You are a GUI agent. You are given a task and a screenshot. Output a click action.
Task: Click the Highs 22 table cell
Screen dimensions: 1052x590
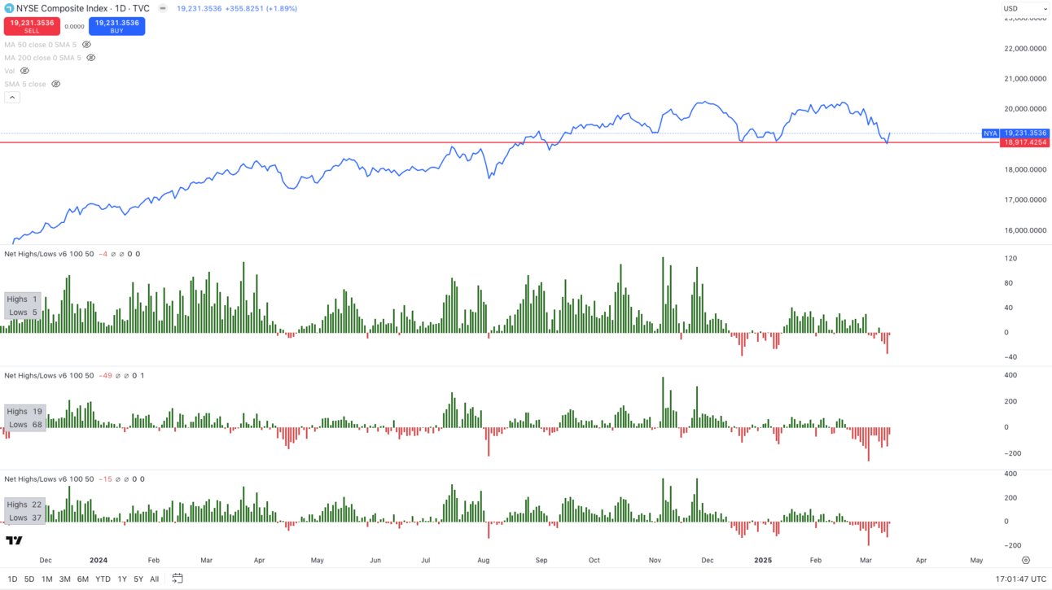coord(25,505)
